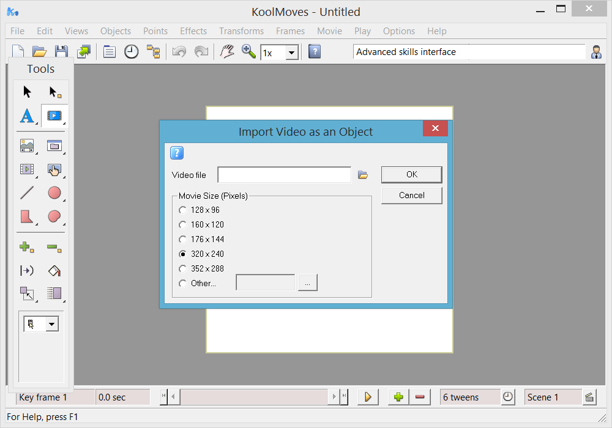Choose the black arrow selection tool
Viewport: 612px width, 428px height.
point(27,92)
